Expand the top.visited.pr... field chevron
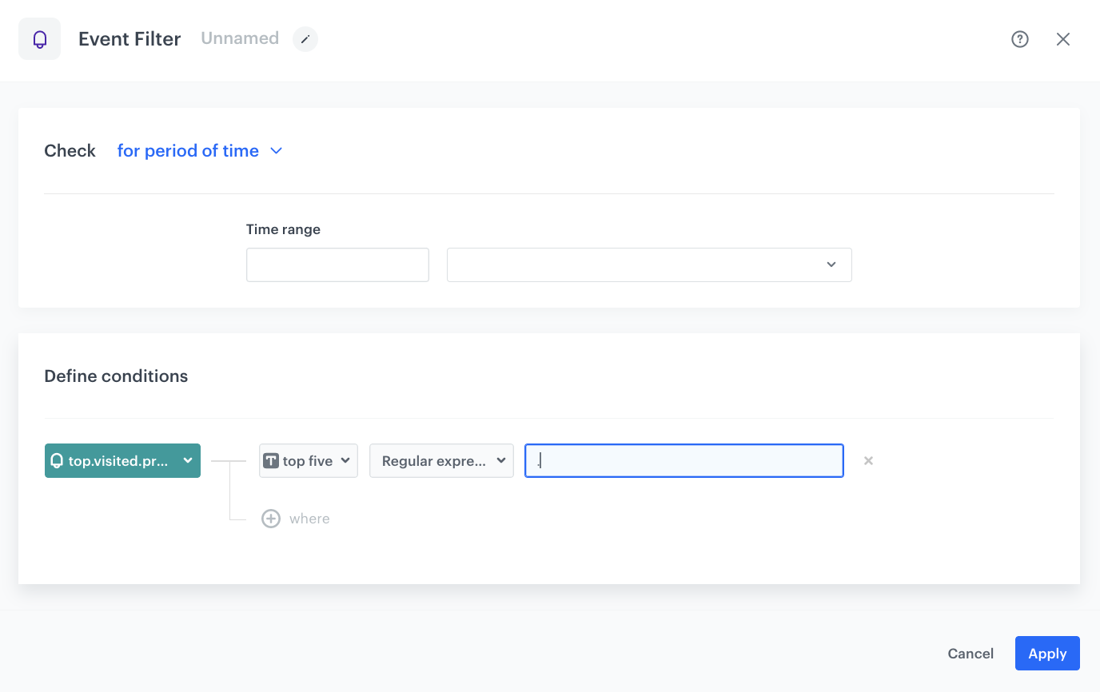The height and width of the screenshot is (692, 1100). tap(189, 460)
